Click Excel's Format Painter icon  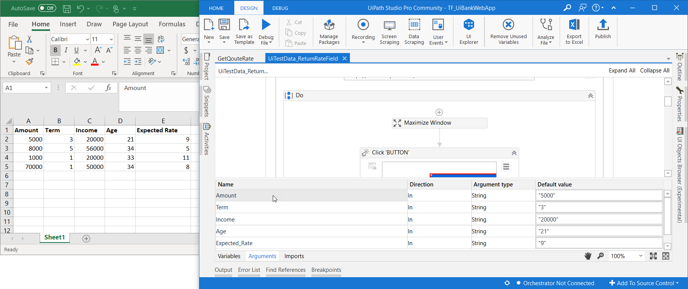(x=30, y=61)
